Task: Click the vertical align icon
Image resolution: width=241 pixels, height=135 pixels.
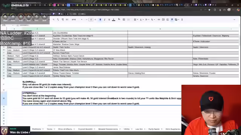Action: (x=140, y=19)
